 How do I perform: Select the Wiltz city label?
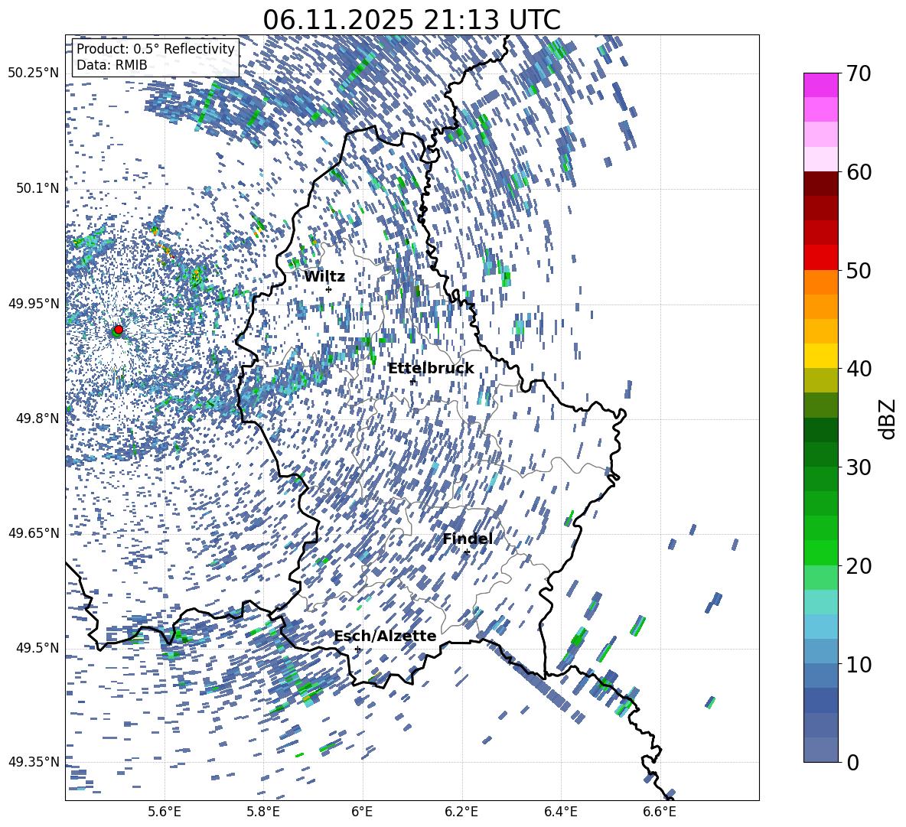tap(324, 277)
